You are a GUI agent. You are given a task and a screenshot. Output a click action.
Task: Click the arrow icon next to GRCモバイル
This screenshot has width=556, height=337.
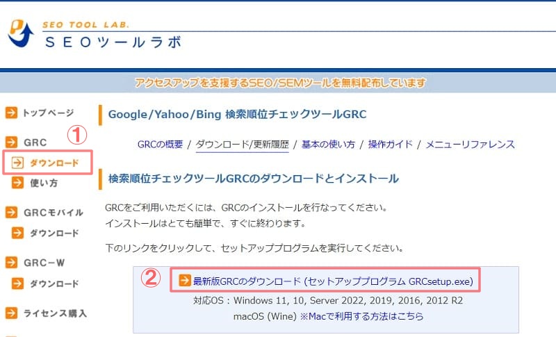[x=11, y=212]
